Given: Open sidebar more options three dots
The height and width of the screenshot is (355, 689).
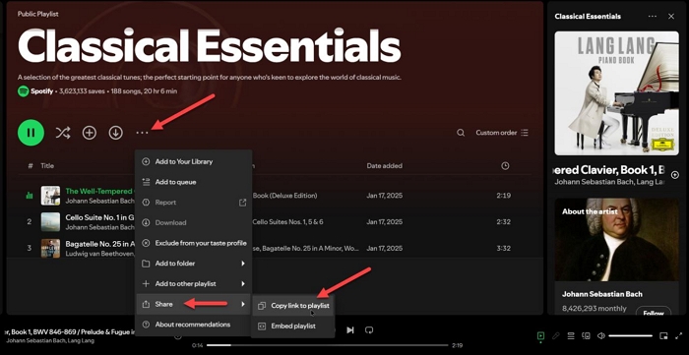Looking at the screenshot, I should click(x=653, y=17).
